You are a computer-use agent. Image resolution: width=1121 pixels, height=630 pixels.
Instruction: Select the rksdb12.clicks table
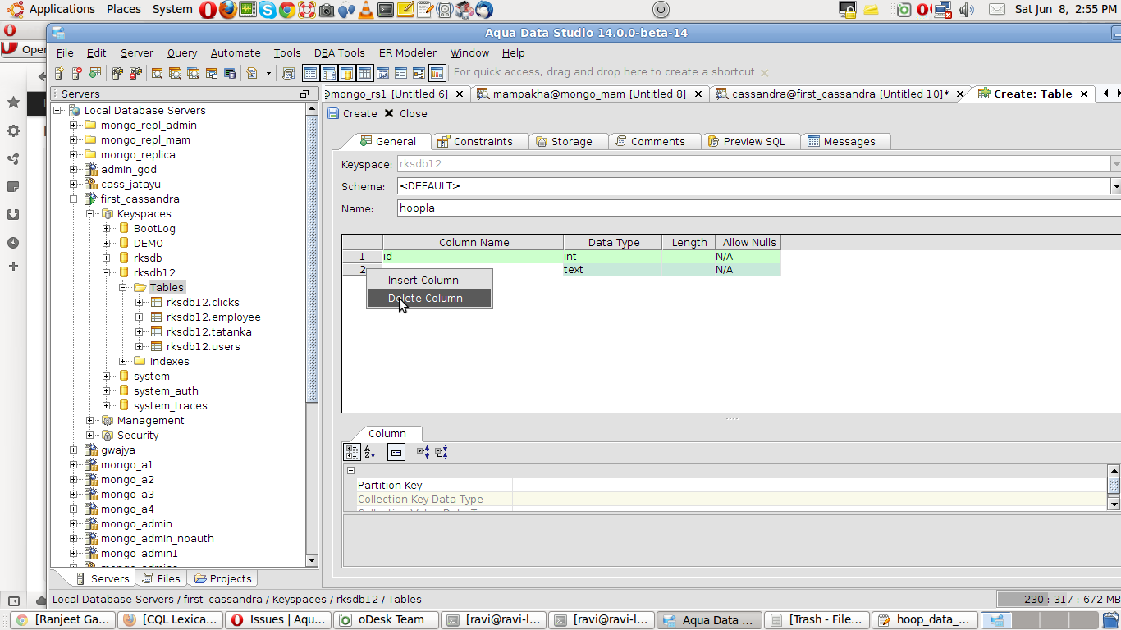tap(203, 303)
